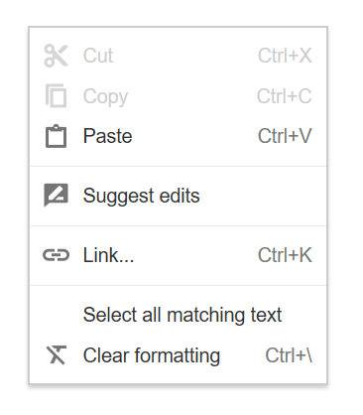Click the Ctrl+X shortcut label

point(285,56)
